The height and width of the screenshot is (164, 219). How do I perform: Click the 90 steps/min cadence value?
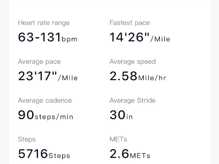click(x=26, y=115)
